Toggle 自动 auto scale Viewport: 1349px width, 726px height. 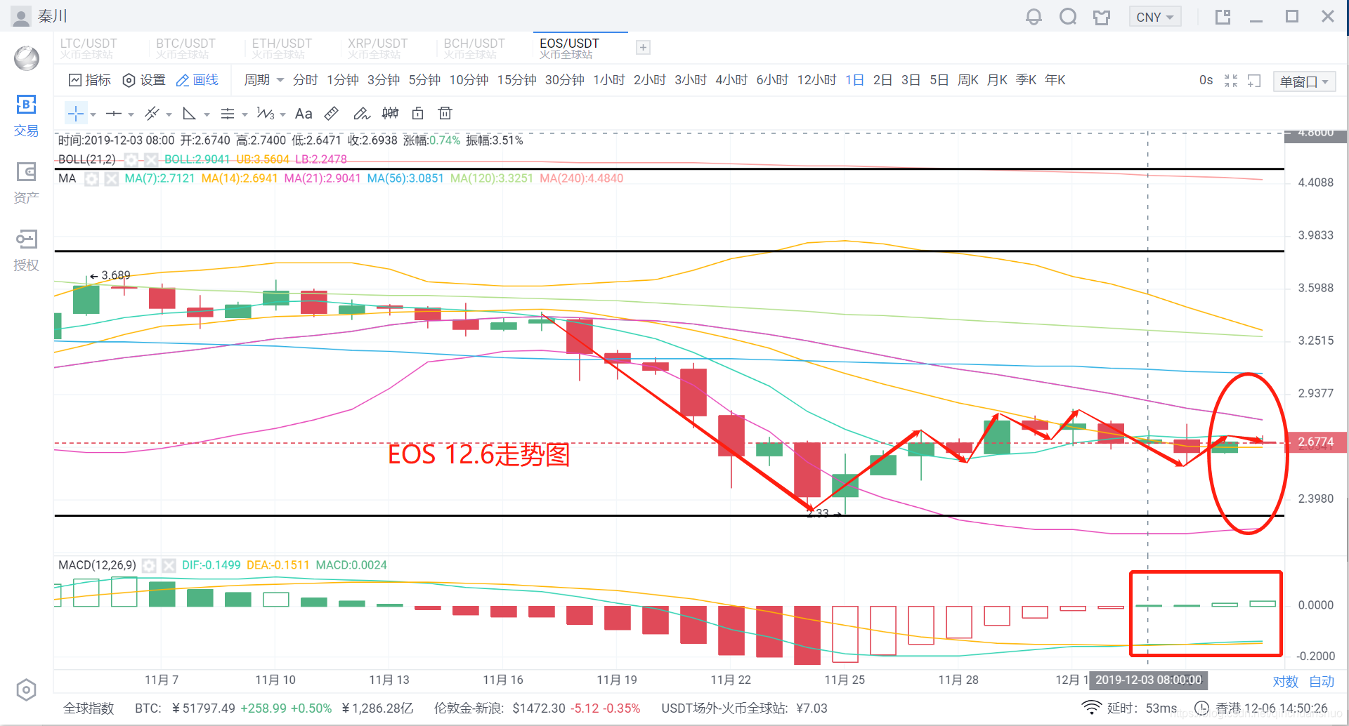click(x=1322, y=682)
